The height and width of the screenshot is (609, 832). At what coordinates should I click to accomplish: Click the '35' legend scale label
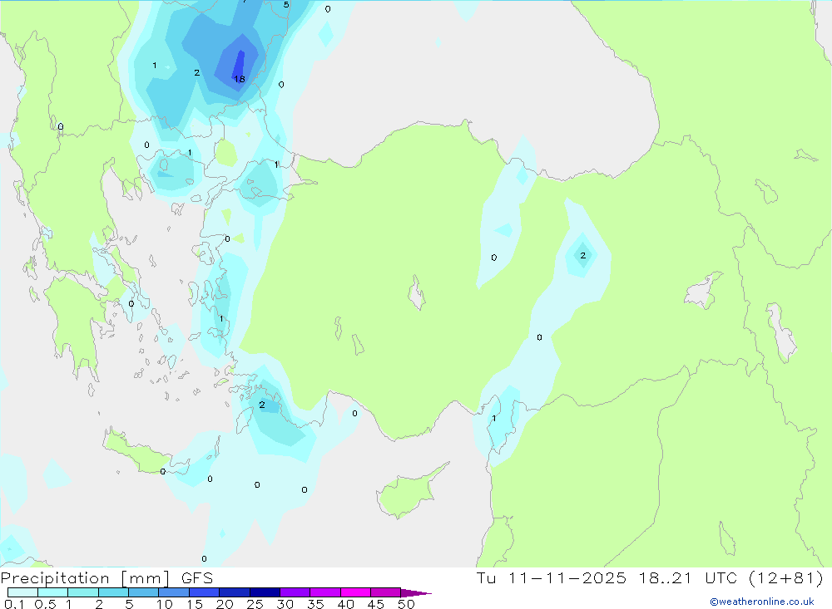point(315,604)
